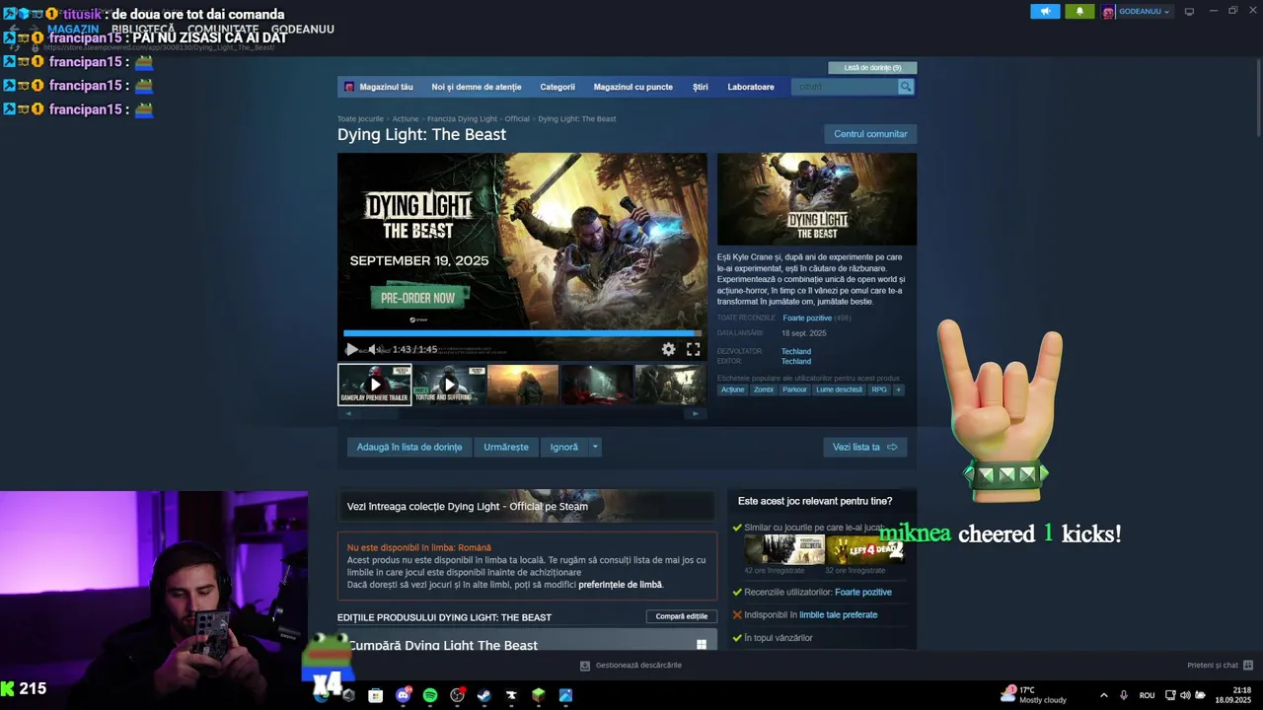
Task: Open the Știri tab
Action: point(701,87)
